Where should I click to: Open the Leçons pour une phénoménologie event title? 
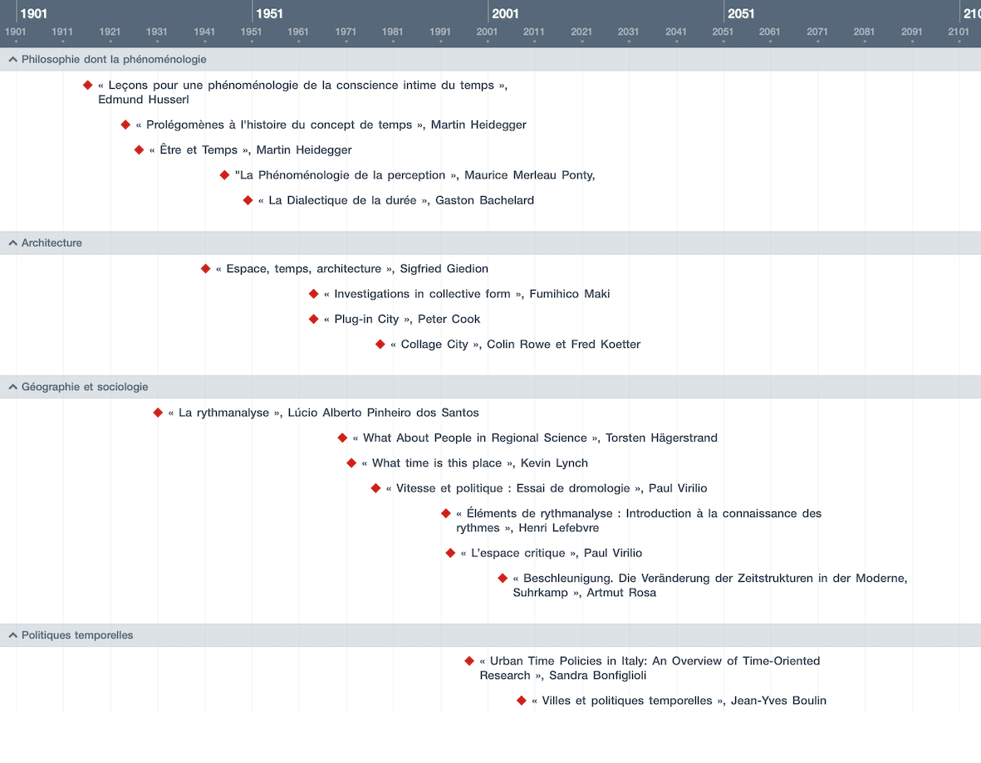(x=303, y=92)
